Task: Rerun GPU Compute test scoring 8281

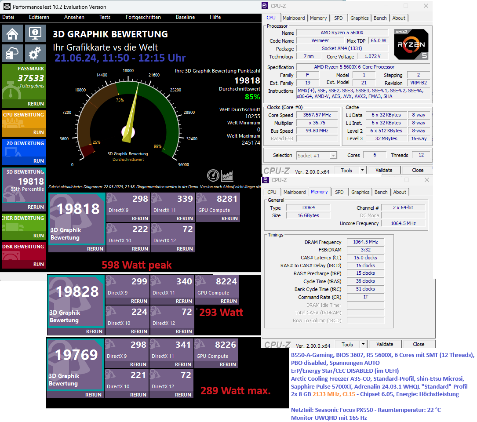Action: (229, 218)
